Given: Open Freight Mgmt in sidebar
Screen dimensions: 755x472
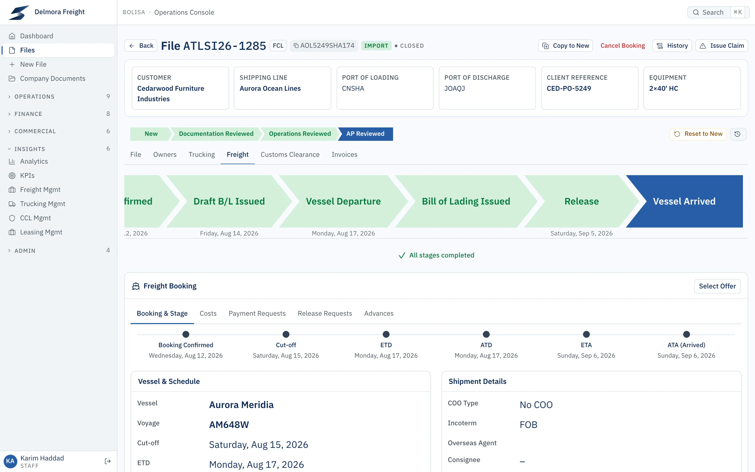Looking at the screenshot, I should 58,190.
